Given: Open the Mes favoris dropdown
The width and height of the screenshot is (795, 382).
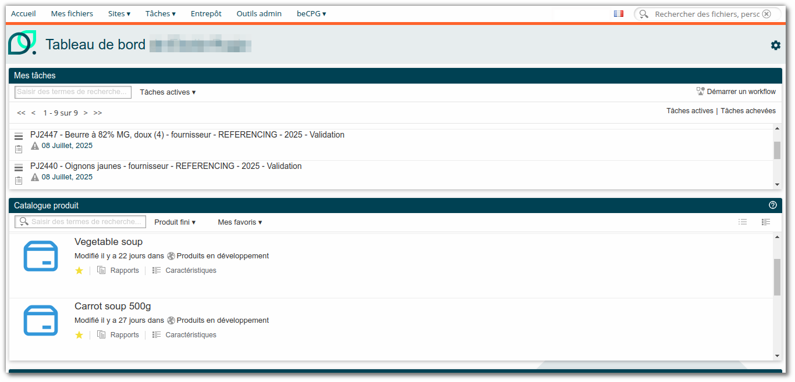Looking at the screenshot, I should pyautogui.click(x=239, y=222).
